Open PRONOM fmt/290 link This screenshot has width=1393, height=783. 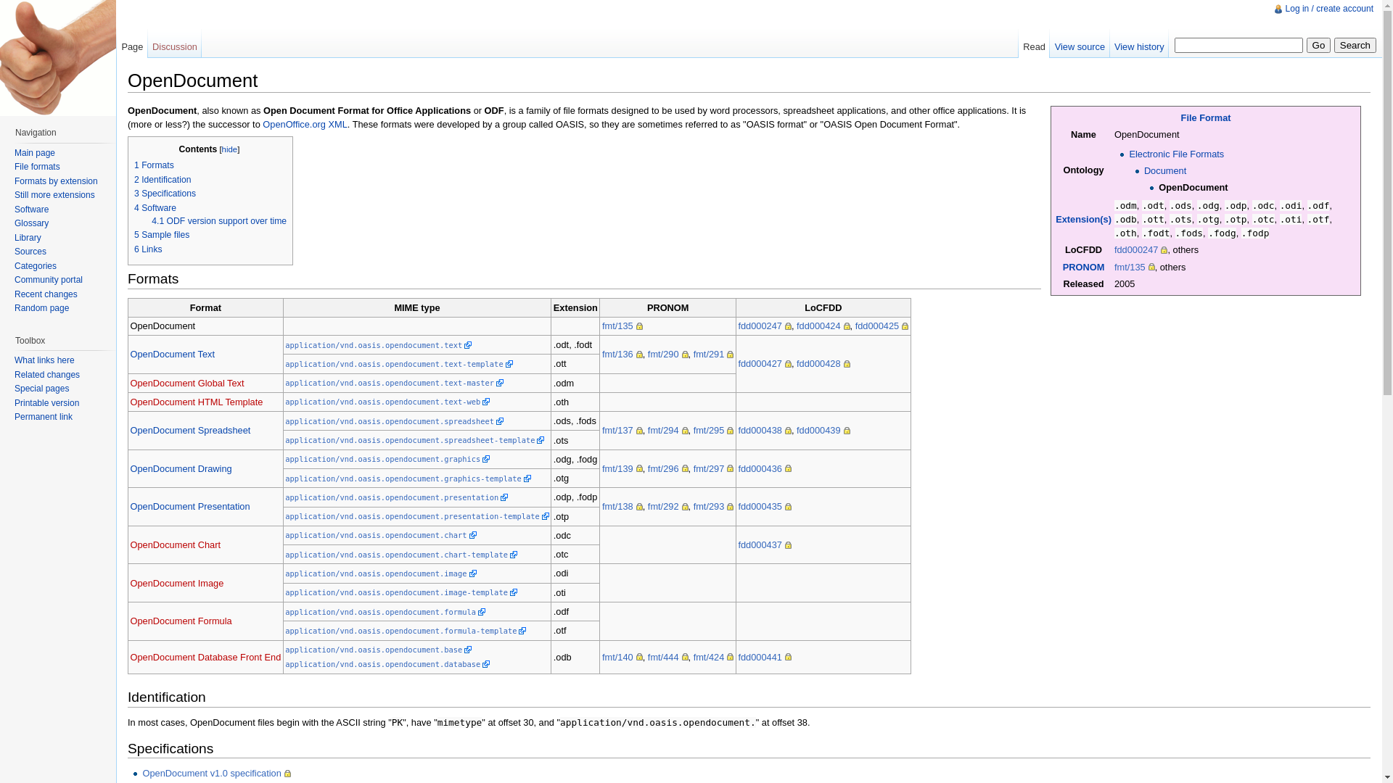[x=663, y=355]
